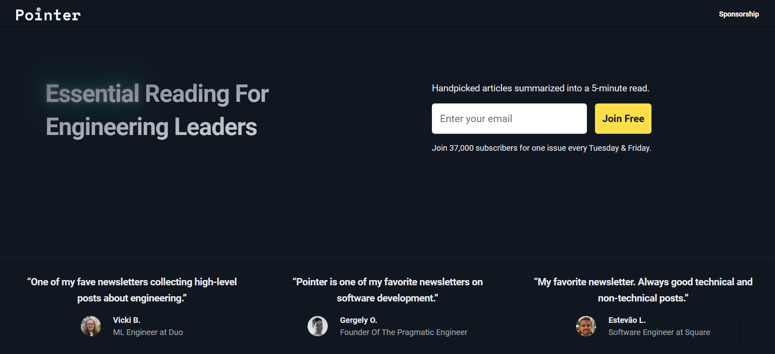Select Vicki B.'s profile avatar photo
775x354 pixels.
pyautogui.click(x=91, y=326)
